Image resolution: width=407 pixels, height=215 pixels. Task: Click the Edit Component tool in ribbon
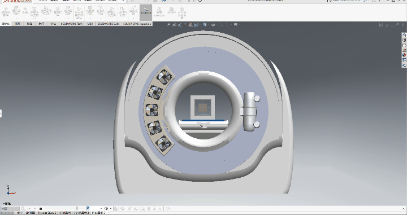pyautogui.click(x=6, y=12)
